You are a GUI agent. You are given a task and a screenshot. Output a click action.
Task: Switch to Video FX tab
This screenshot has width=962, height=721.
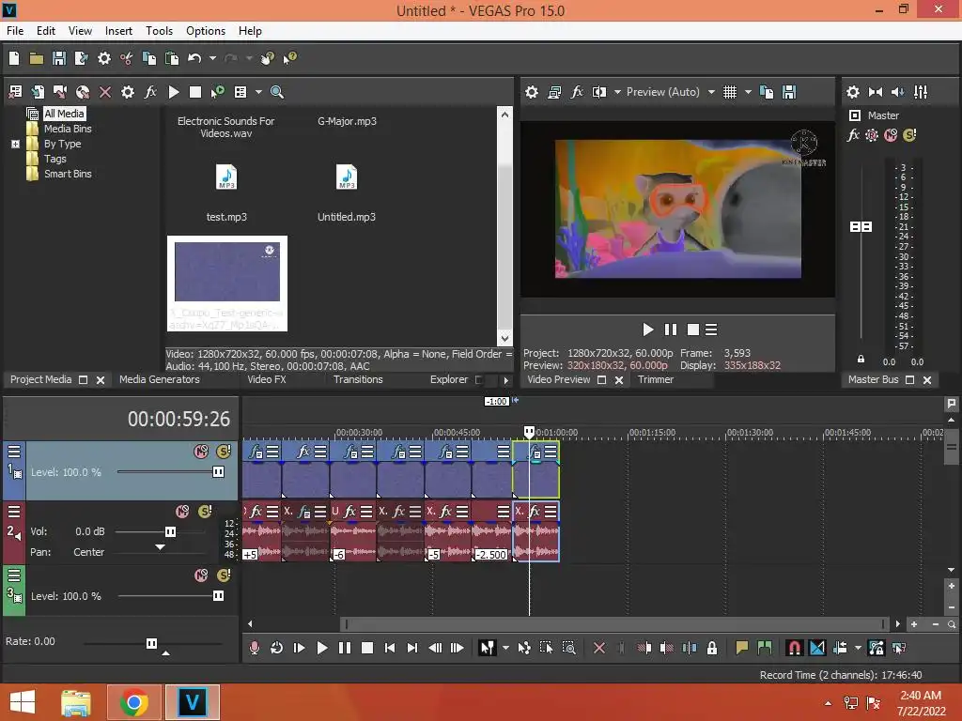point(267,379)
